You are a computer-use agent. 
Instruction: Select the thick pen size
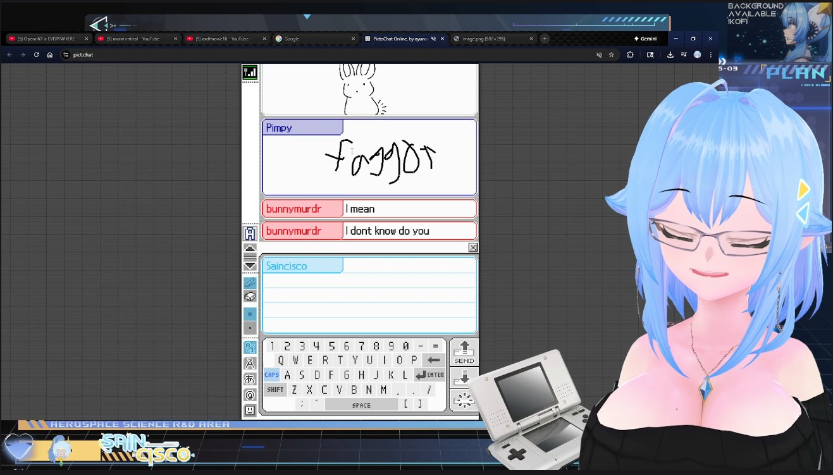[x=250, y=314]
